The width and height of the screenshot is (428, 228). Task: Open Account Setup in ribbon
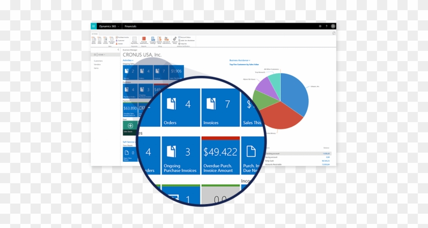coord(175,40)
